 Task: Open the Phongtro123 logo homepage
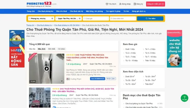pyautogui.click(x=41, y=4)
